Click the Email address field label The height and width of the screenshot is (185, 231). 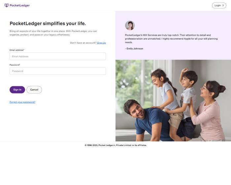[17, 50]
